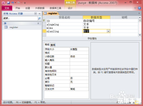Select the 设计 tab under 表格工具
Viewport: 143px width, 106px height.
pyautogui.click(x=70, y=8)
